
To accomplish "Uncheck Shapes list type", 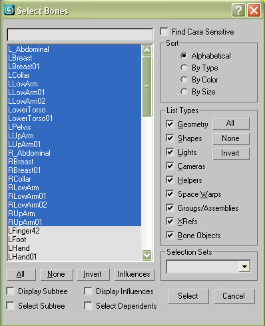I will (170, 138).
